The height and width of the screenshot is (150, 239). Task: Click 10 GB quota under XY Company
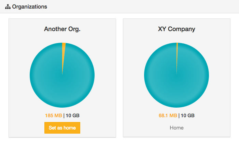(187, 115)
